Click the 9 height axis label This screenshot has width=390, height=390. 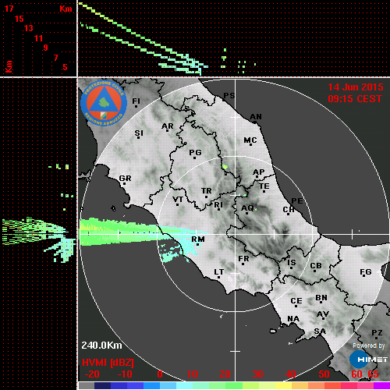[46, 48]
